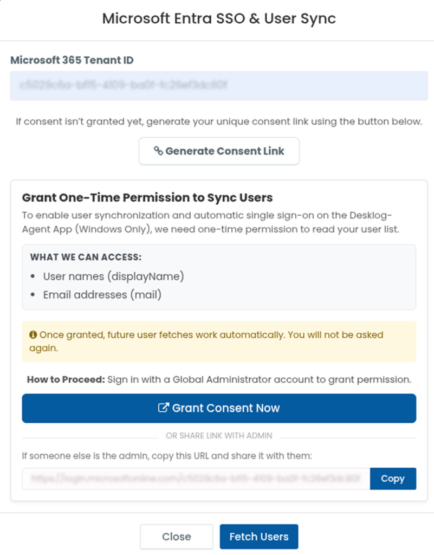434x555 pixels.
Task: Close the Entra SSO dialog
Action: tap(177, 537)
